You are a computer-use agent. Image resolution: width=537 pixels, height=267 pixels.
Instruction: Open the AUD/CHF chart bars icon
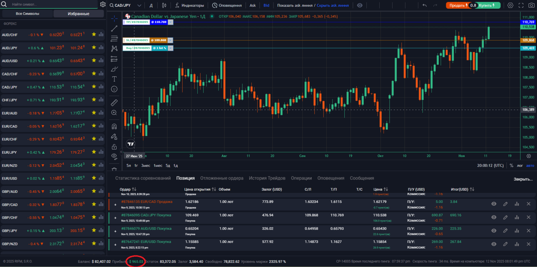(101, 35)
